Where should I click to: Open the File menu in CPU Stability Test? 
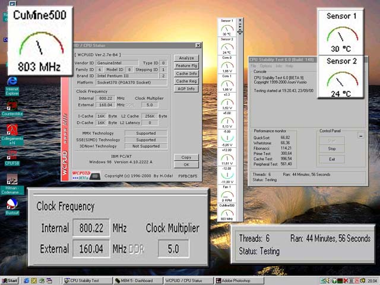[x=254, y=66]
